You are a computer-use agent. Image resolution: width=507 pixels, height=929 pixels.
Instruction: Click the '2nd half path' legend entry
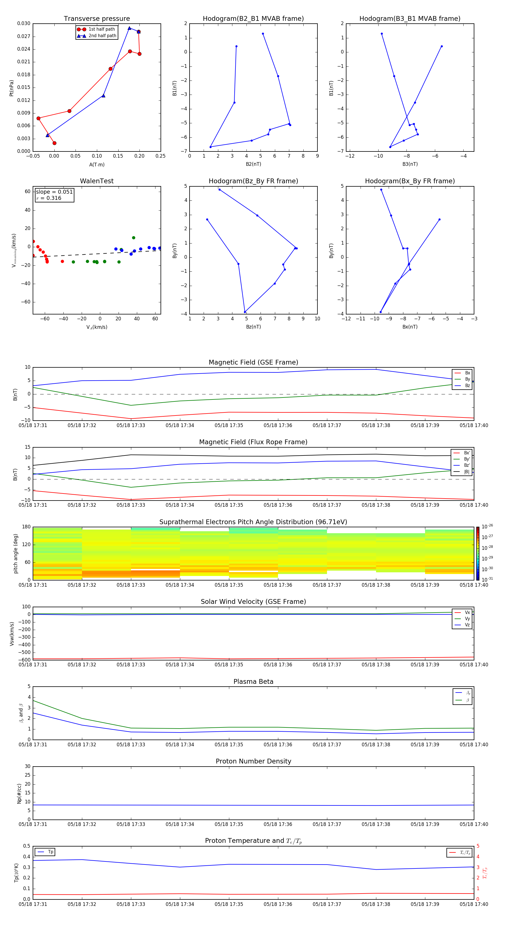(x=97, y=36)
